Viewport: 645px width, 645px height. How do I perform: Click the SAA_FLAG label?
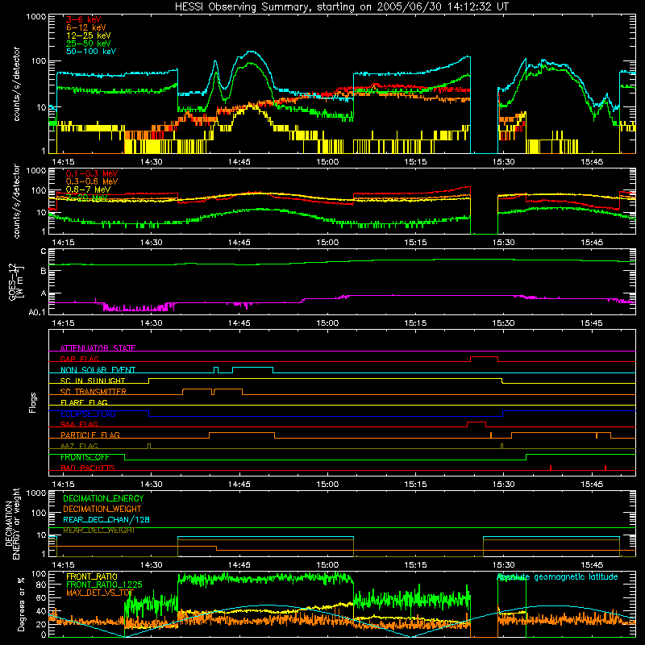[x=79, y=424]
